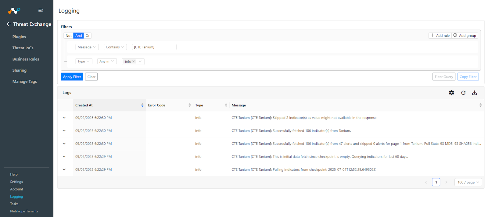Select the And filter operator
Image resolution: width=488 pixels, height=217 pixels.
click(x=78, y=36)
